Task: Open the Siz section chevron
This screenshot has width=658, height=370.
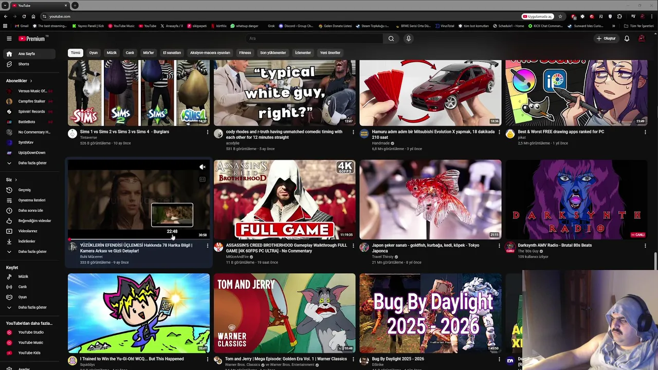Action: click(16, 180)
